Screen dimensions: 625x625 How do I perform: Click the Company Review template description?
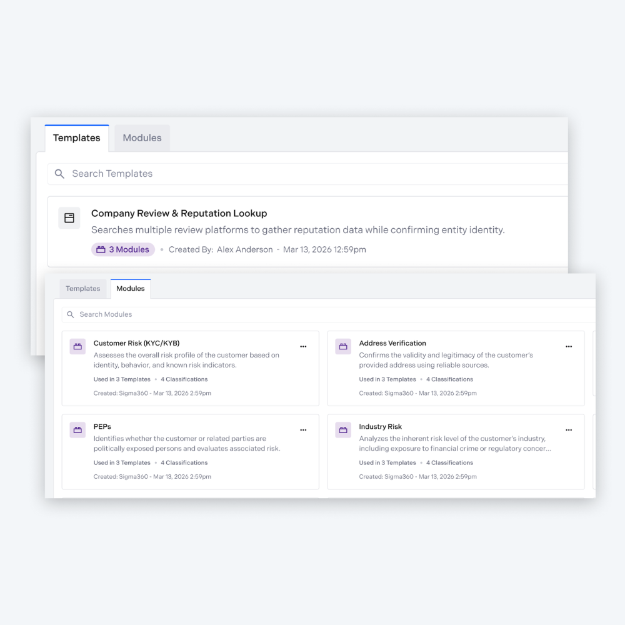tap(297, 230)
